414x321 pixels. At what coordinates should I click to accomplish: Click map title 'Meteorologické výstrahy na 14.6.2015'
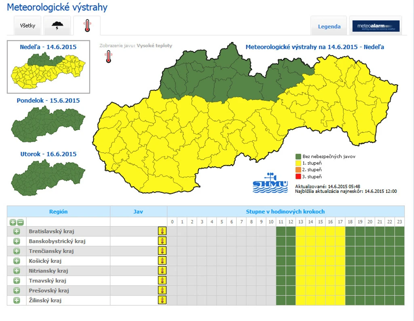[315, 47]
